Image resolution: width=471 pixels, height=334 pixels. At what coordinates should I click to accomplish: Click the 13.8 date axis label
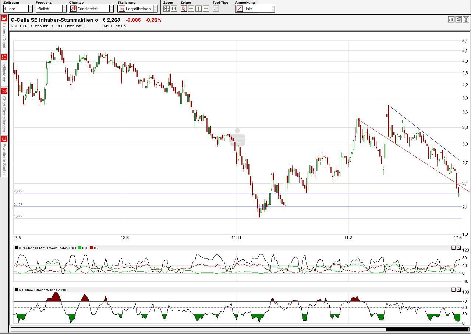coord(125,238)
